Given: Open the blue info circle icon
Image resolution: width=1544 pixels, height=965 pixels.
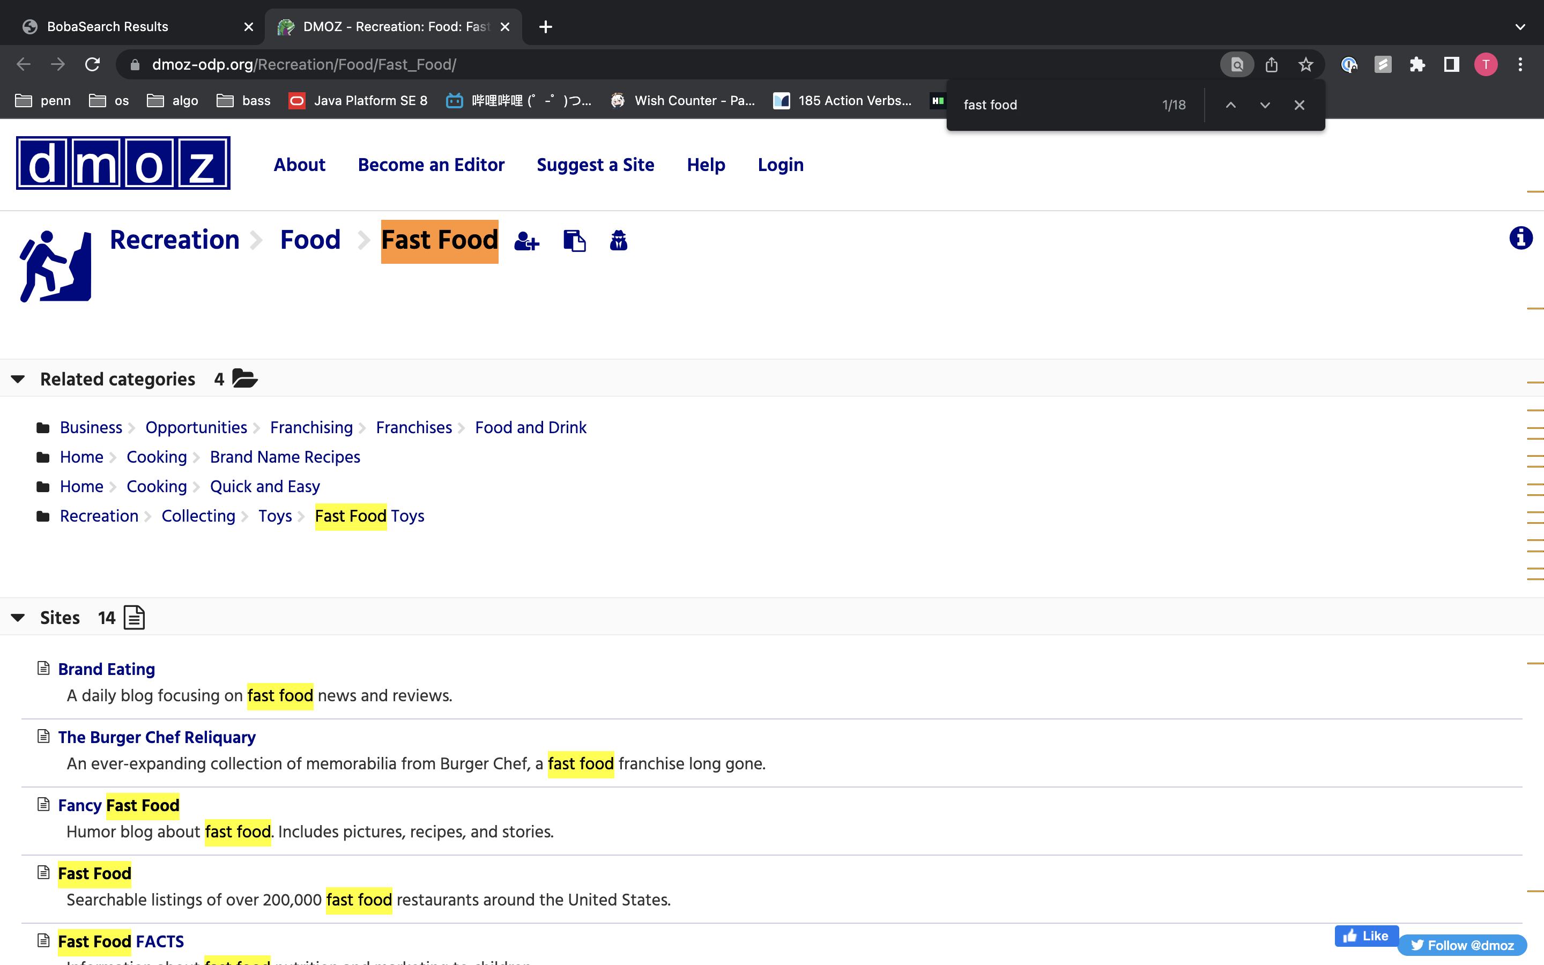Looking at the screenshot, I should (1520, 238).
